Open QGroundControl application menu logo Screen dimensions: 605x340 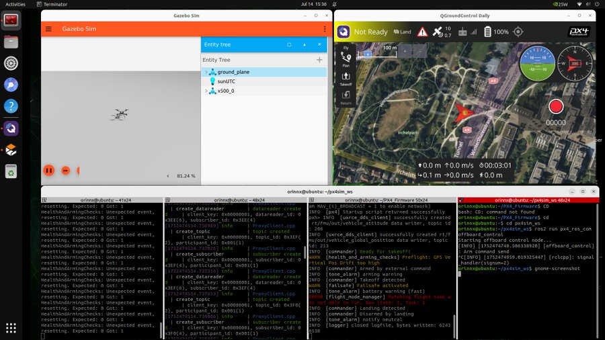(344, 32)
